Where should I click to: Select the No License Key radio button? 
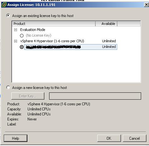pyautogui.click(x=22, y=36)
